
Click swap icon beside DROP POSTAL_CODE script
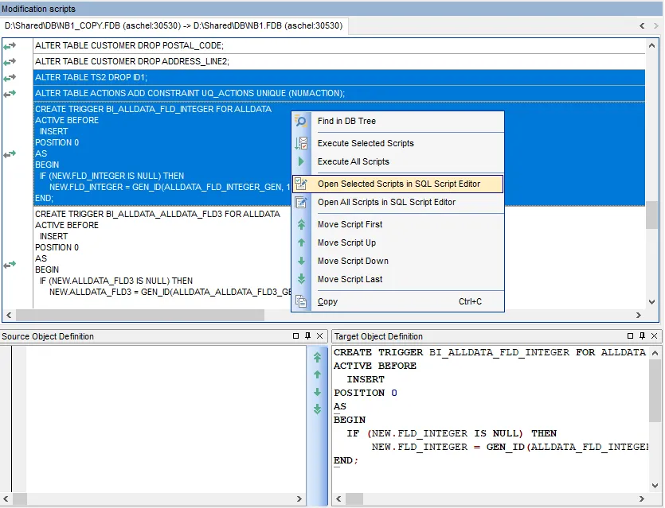[10, 46]
